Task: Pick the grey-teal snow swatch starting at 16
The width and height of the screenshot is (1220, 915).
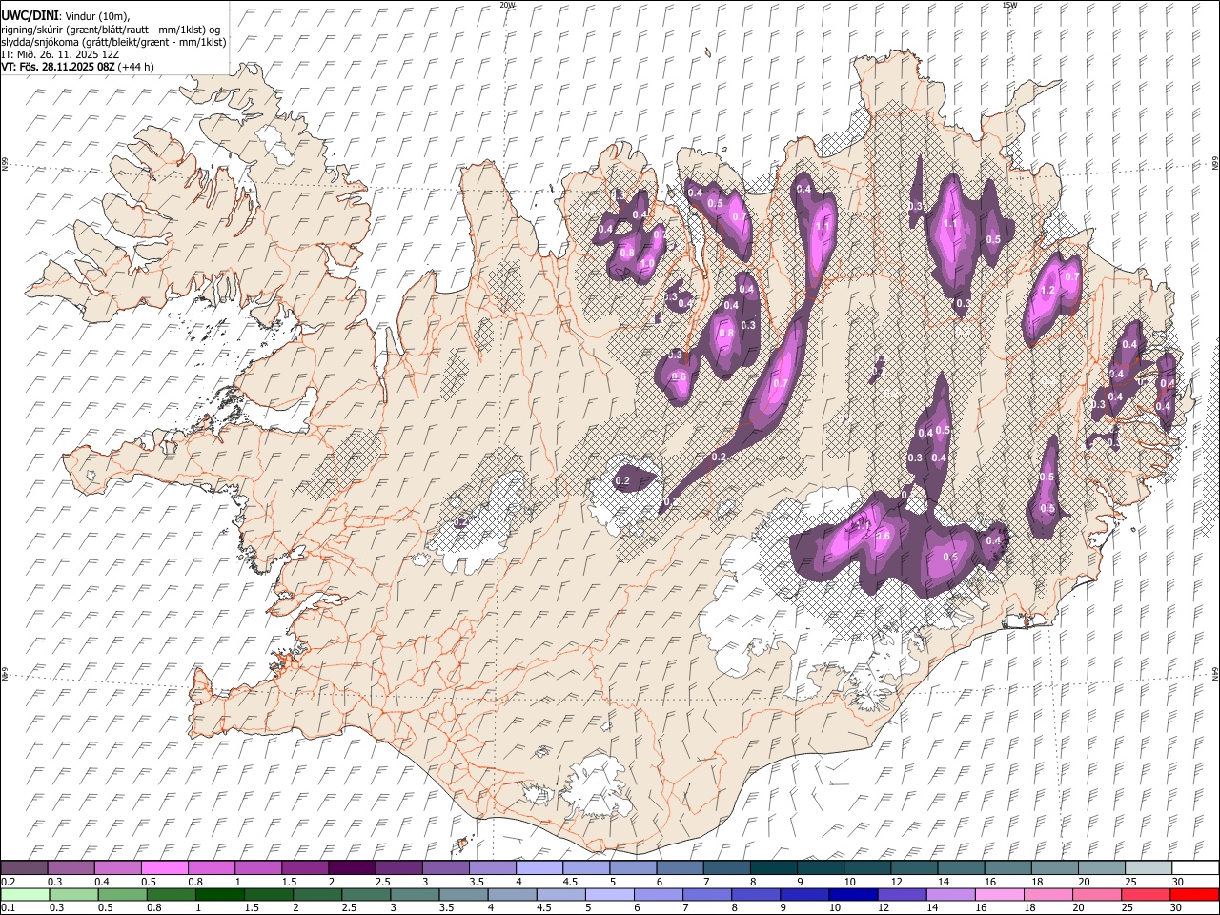Action: (x=1007, y=867)
